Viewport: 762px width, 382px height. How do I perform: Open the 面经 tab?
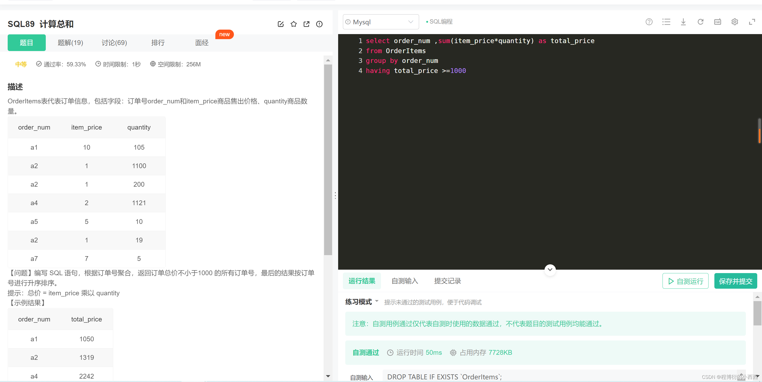click(x=202, y=43)
